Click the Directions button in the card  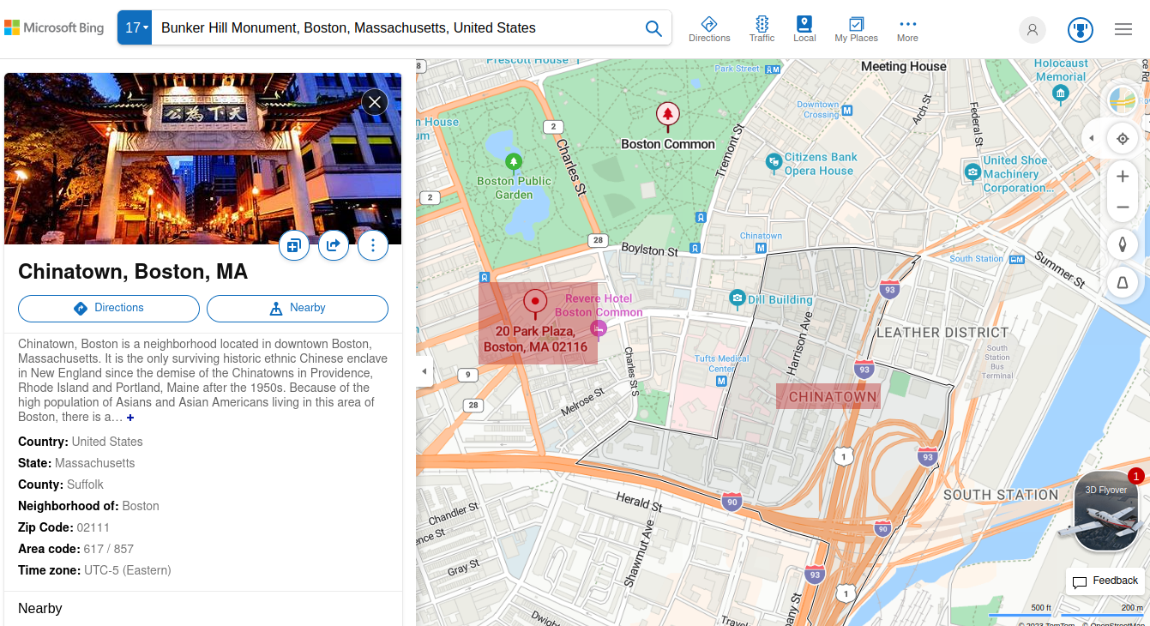[109, 308]
